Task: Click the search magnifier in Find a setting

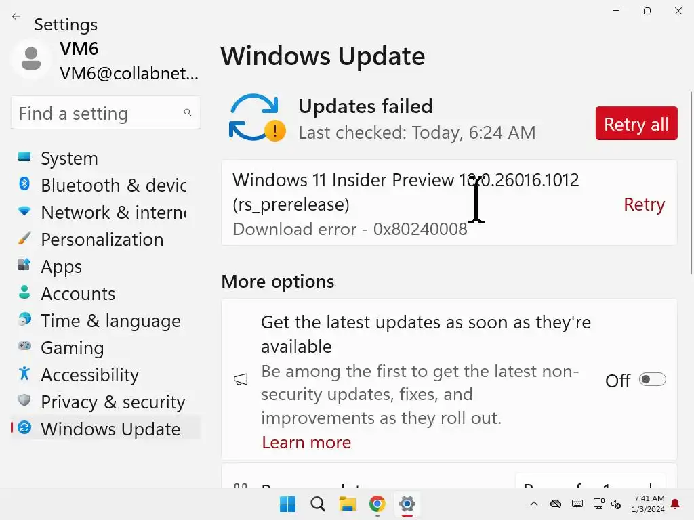Action: (188, 113)
